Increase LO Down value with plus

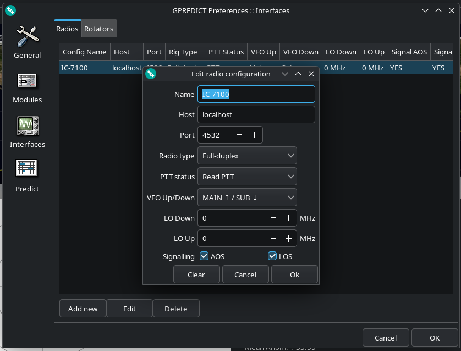288,218
